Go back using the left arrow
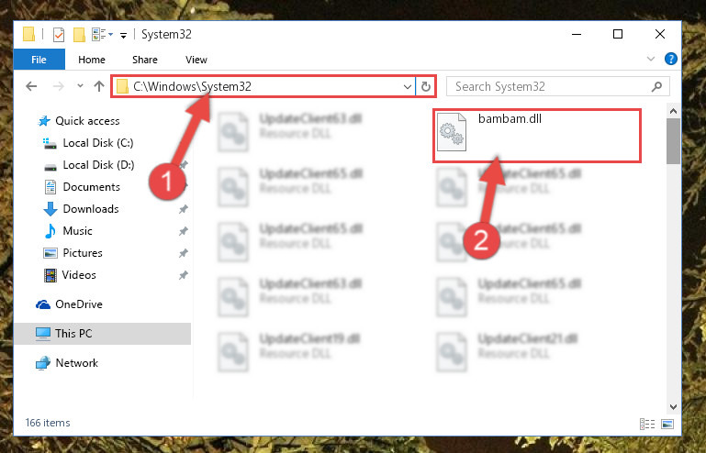The width and height of the screenshot is (706, 453). coord(31,86)
